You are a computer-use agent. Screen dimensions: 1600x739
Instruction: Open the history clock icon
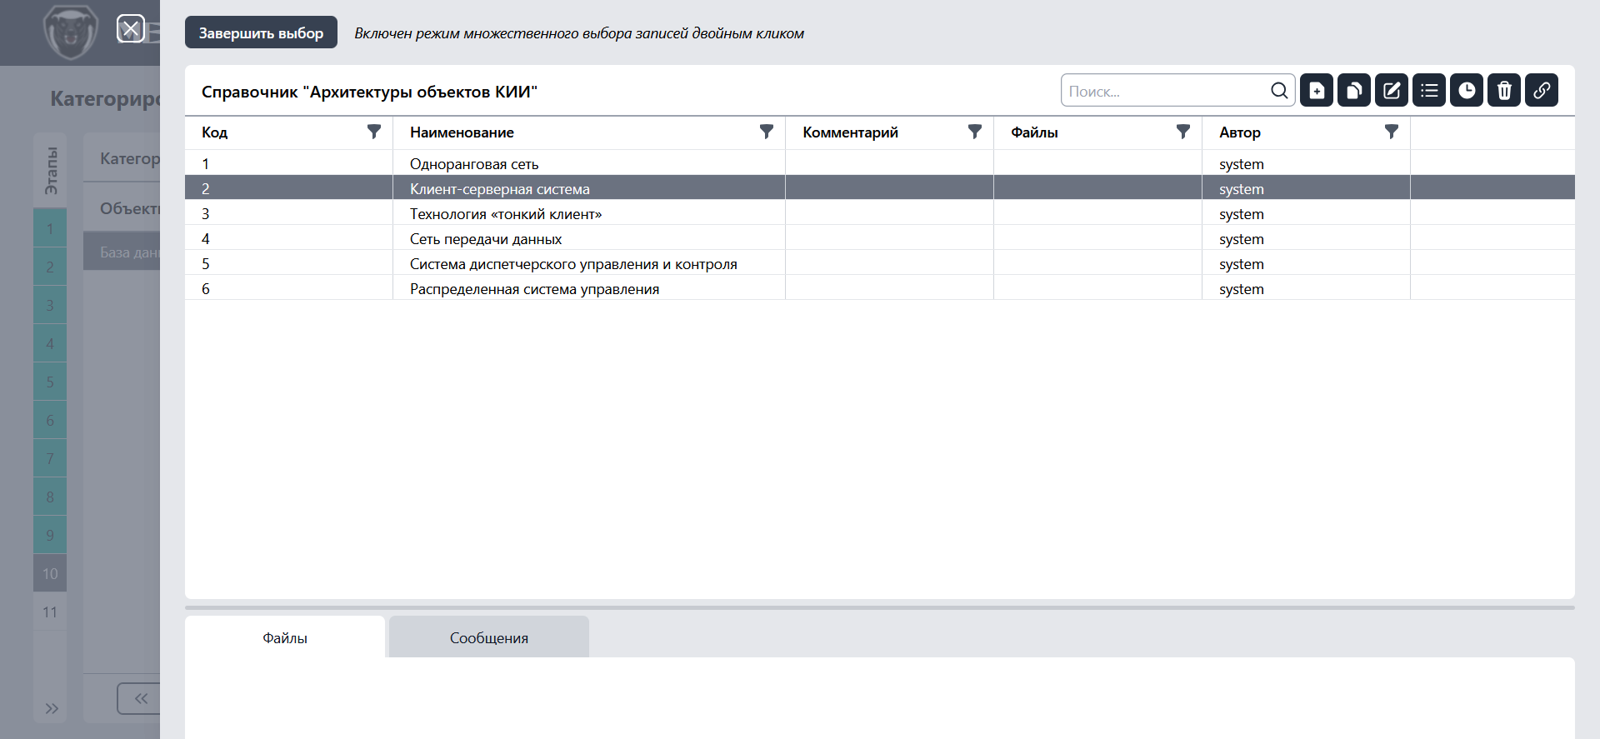click(x=1467, y=91)
